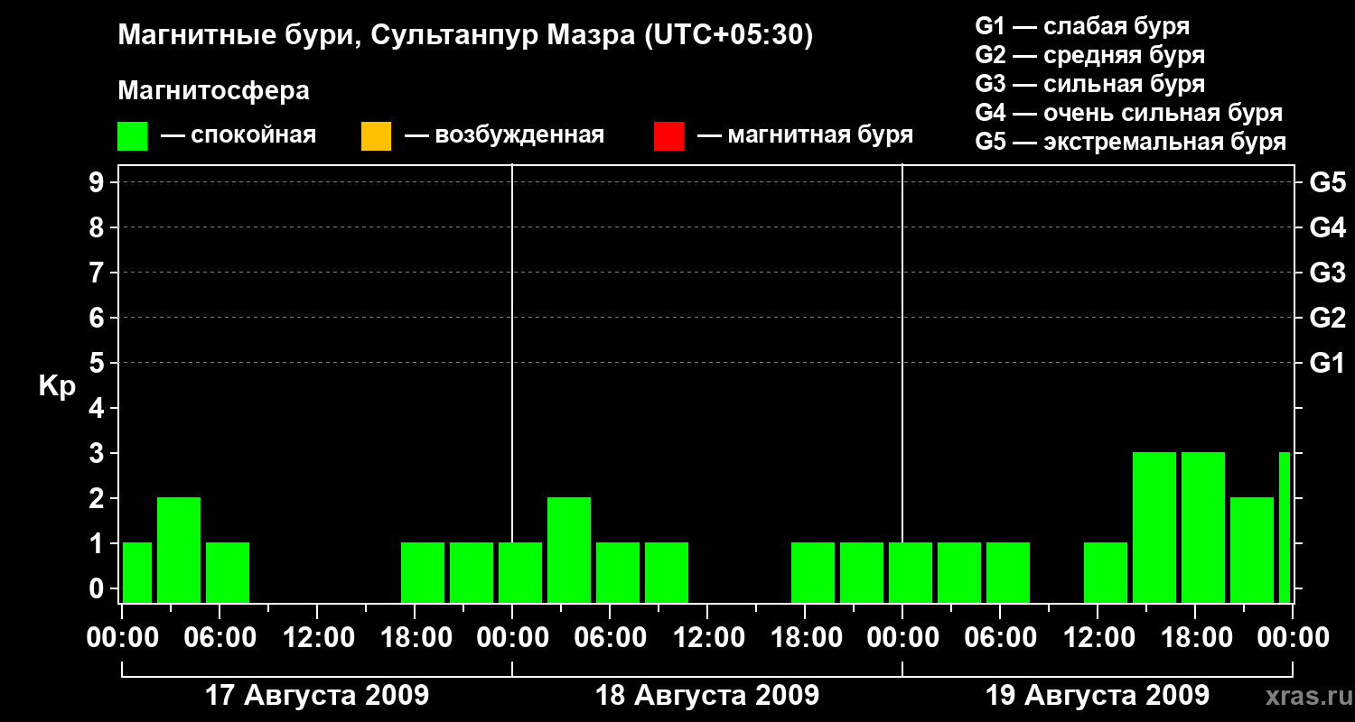Click the 'G1' right-axis storm level label
The height and width of the screenshot is (722, 1355).
(1327, 363)
